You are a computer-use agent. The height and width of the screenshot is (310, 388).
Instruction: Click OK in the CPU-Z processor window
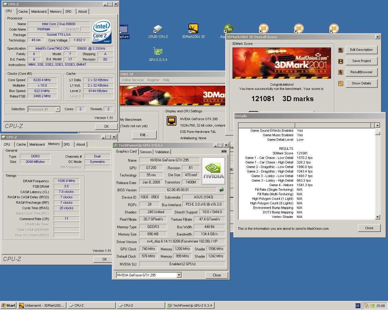[x=106, y=127]
